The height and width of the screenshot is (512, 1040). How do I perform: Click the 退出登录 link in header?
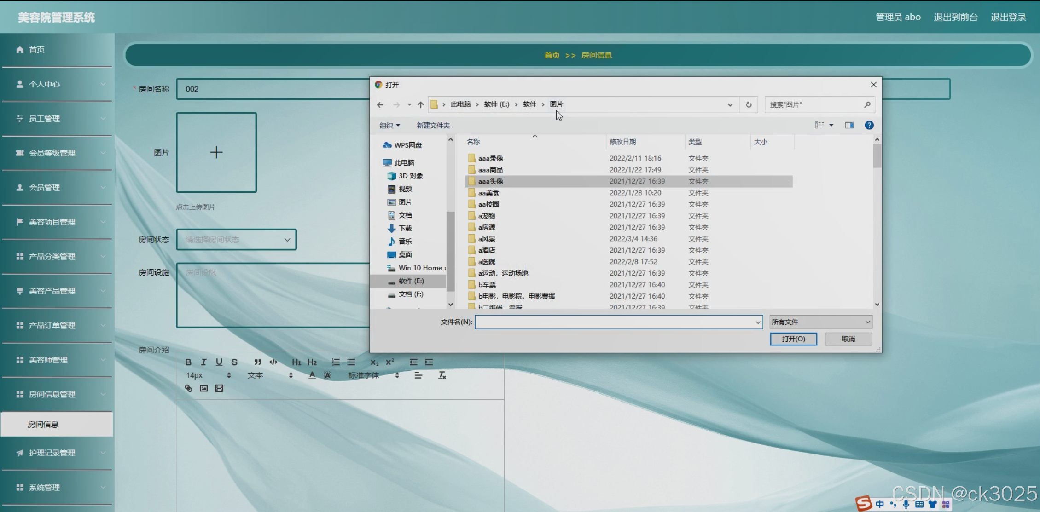1008,17
